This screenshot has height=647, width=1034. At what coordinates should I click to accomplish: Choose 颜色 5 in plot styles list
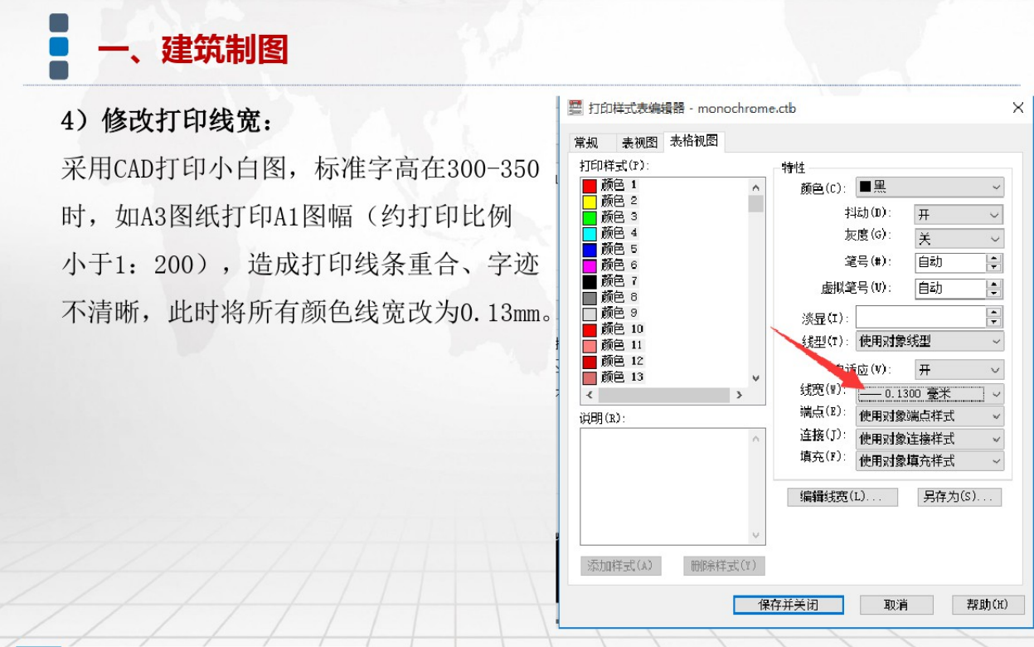coord(611,249)
